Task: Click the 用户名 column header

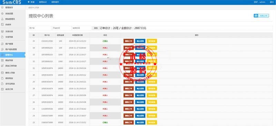Action: pyautogui.click(x=47, y=35)
